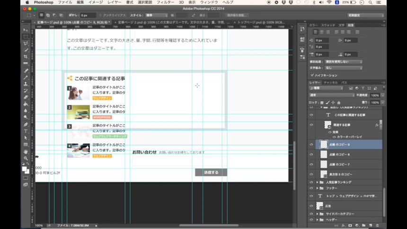407x229 pixels.
Task: Open the 初期設定 workspace dropdown
Action: click(365, 15)
